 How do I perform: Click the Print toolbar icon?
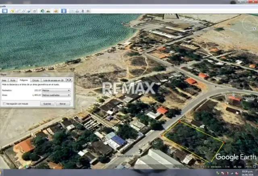coord(77,11)
